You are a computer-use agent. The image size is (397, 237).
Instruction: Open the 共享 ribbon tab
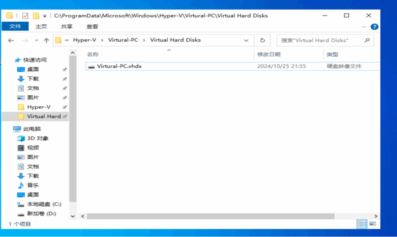pos(67,27)
